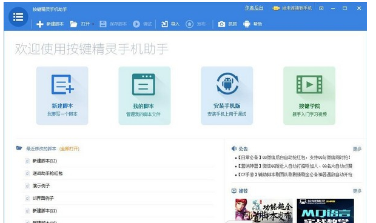
Task: Click the 抓抓 camera icon
Action: [221, 24]
